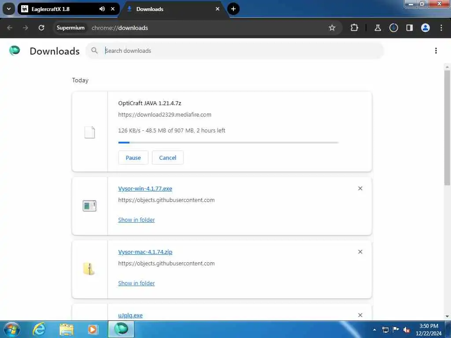
Task: Click the OptiCraft download progress bar
Action: [x=229, y=142]
